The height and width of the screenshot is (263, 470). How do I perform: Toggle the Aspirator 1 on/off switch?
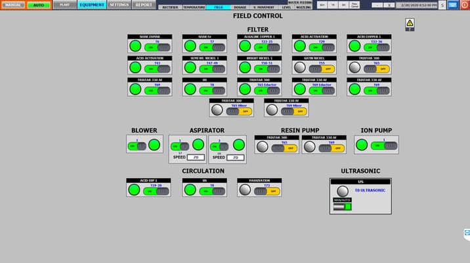click(180, 147)
